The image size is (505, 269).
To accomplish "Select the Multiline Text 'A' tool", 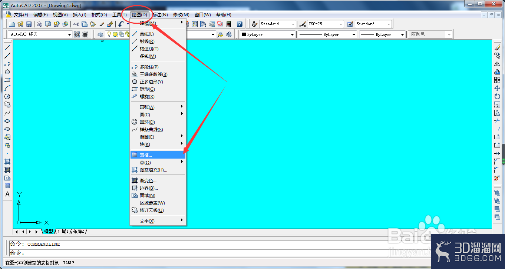I will (x=7, y=194).
